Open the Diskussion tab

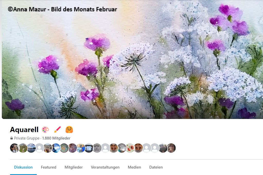pos(23,167)
